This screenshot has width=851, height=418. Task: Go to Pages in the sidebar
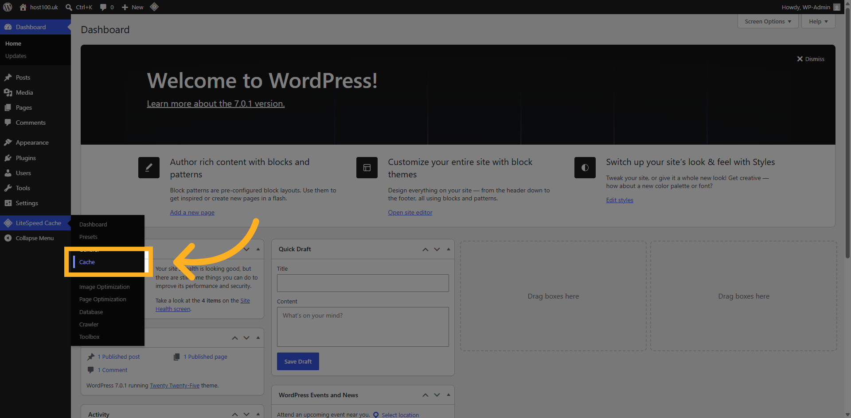[35, 107]
